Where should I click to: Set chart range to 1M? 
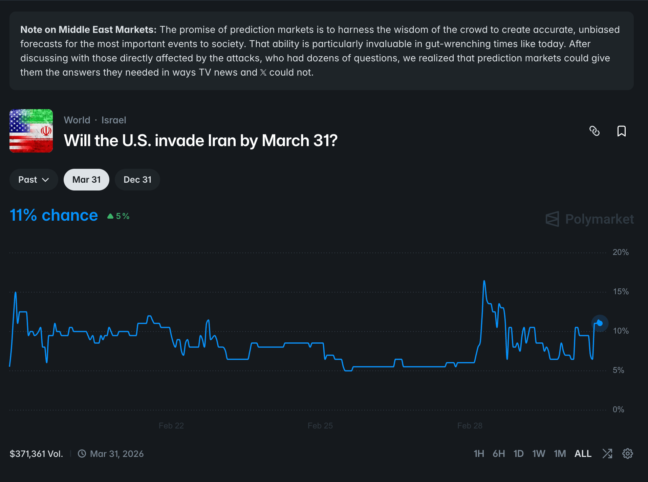[x=560, y=454]
